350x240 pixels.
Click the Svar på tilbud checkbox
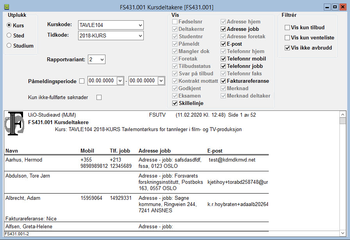coord(175,74)
